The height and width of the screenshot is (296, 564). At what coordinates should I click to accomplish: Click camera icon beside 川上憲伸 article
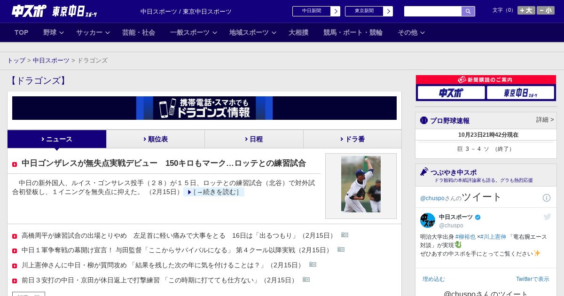pyautogui.click(x=313, y=265)
